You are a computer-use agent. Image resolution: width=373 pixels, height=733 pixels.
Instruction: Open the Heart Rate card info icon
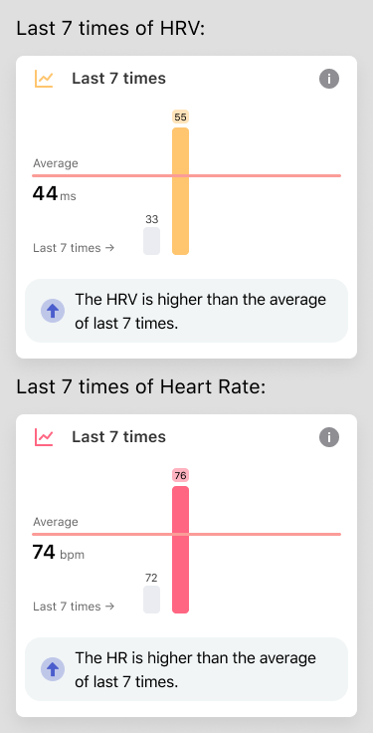(x=329, y=437)
